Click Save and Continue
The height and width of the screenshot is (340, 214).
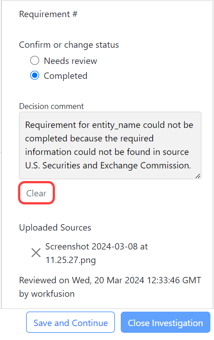[71, 322]
